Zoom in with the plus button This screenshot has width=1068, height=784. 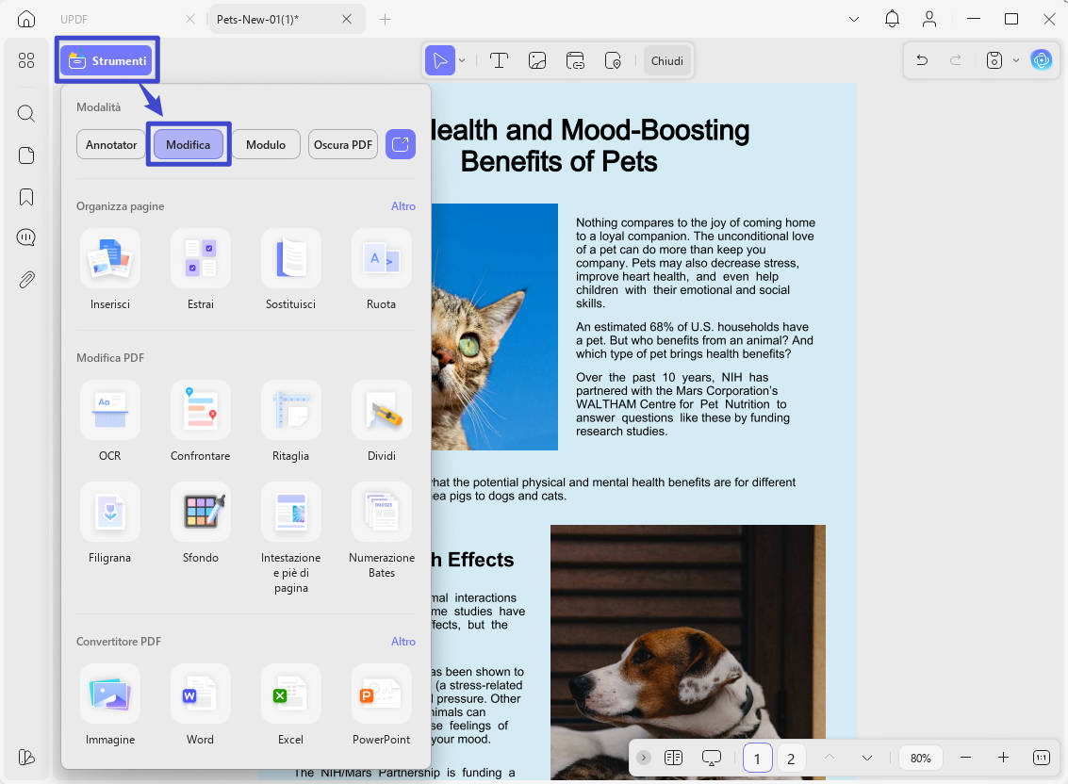(x=1003, y=758)
